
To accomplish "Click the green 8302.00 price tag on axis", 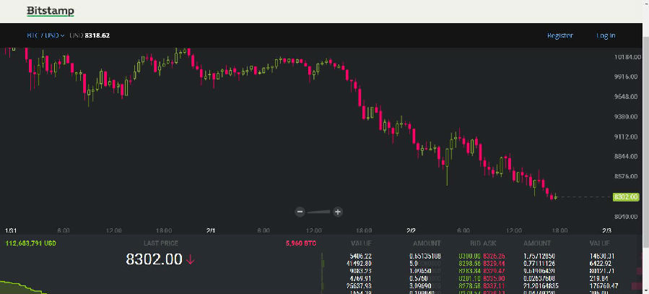I will tap(625, 196).
